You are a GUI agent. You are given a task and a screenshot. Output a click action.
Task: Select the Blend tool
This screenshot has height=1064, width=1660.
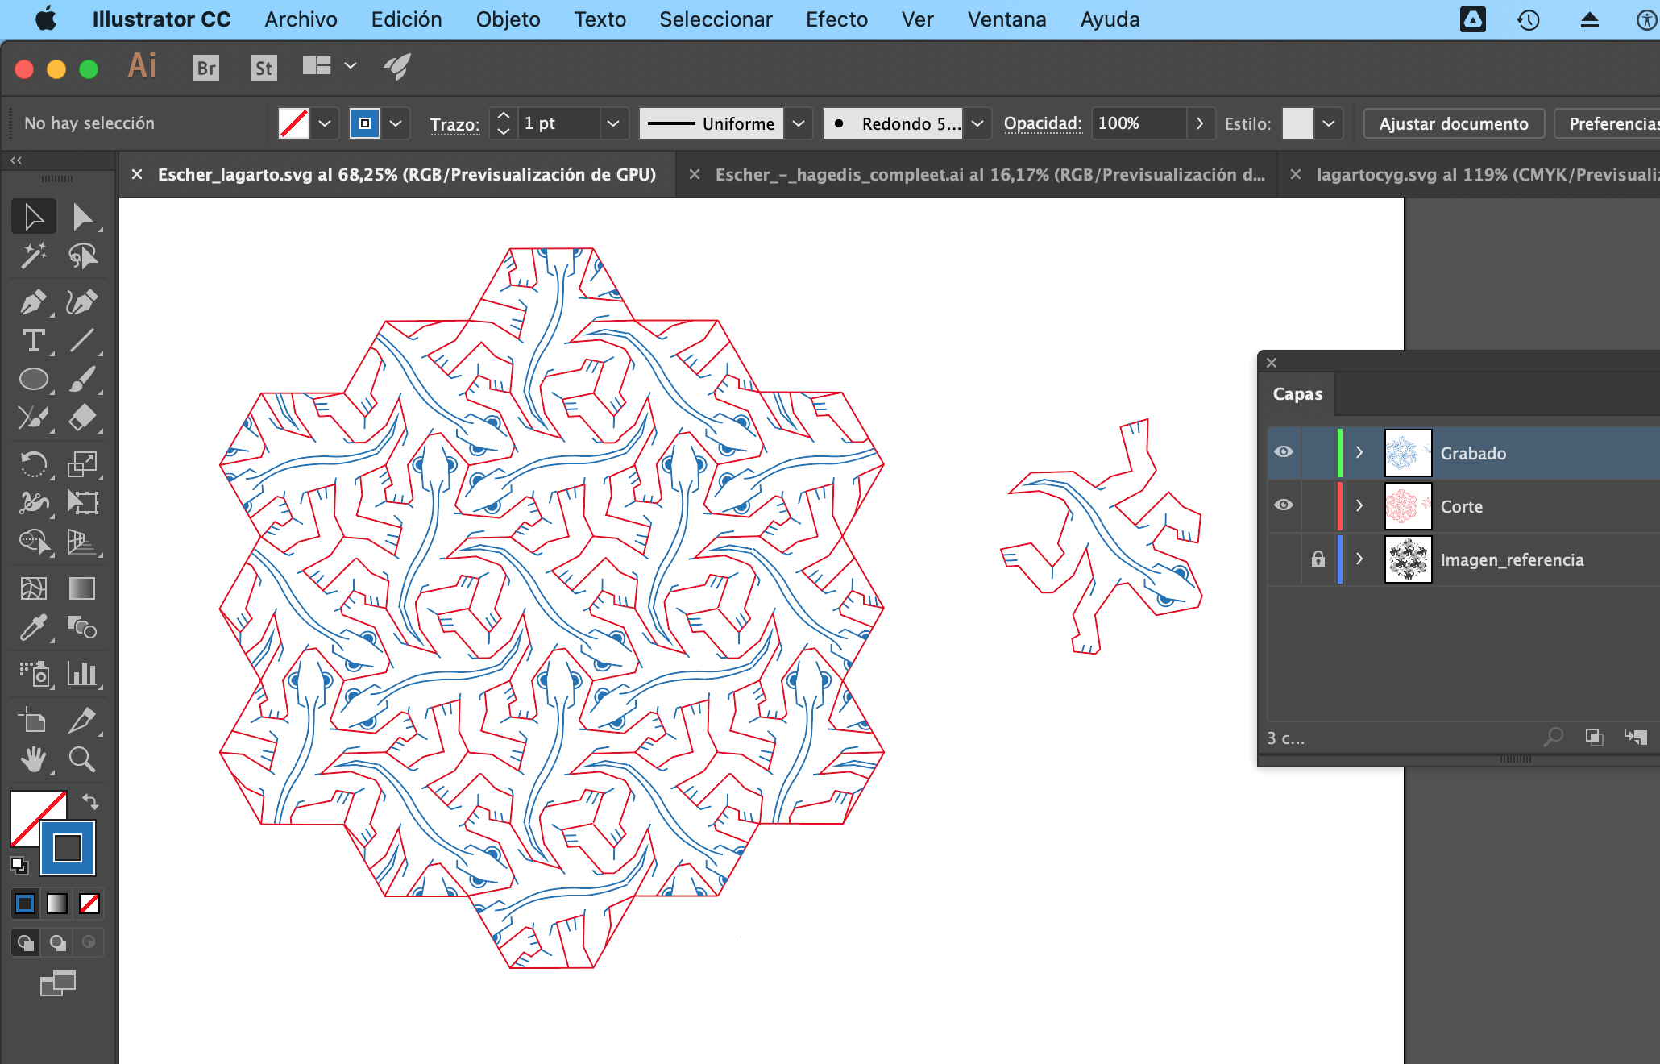pyautogui.click(x=82, y=627)
